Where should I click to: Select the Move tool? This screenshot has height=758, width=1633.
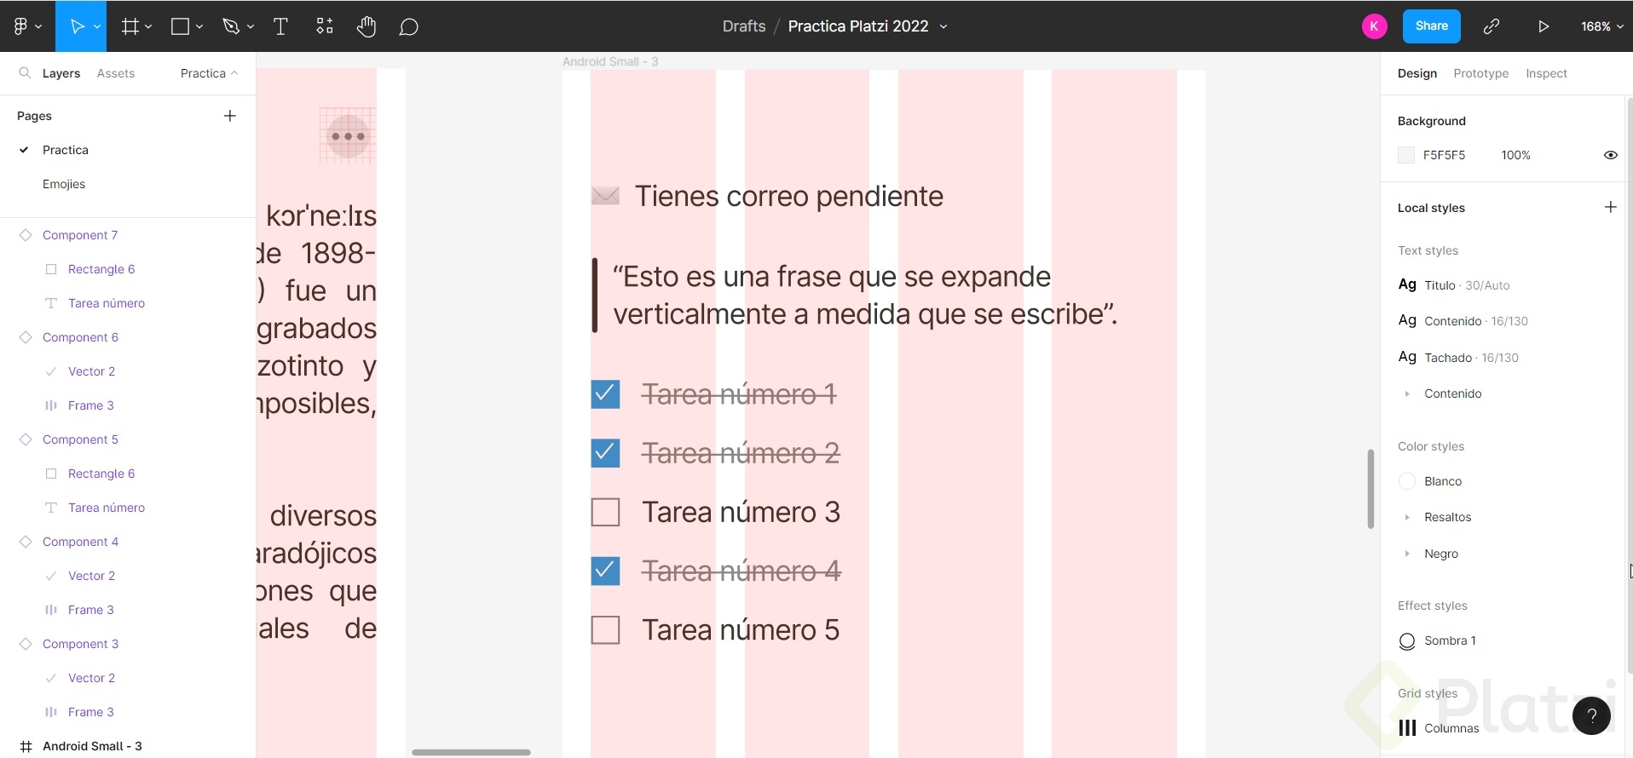[77, 26]
